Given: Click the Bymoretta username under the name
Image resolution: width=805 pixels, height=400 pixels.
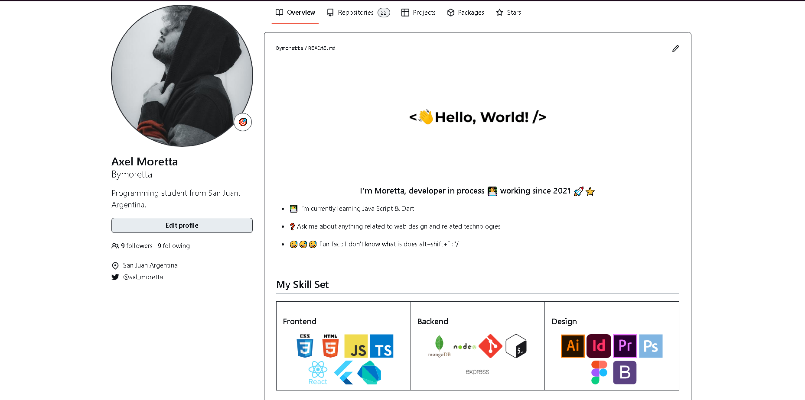Looking at the screenshot, I should pos(132,174).
